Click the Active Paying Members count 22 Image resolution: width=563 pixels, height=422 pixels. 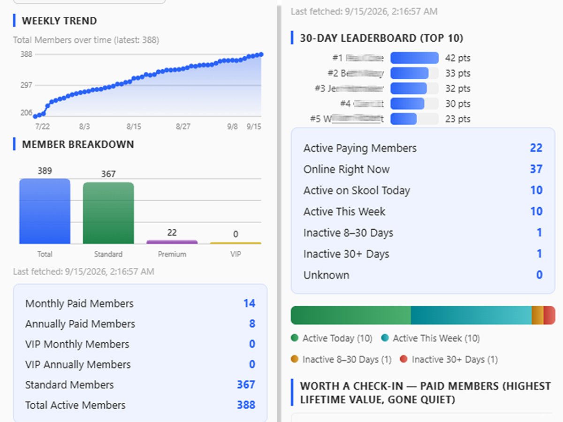click(x=536, y=148)
